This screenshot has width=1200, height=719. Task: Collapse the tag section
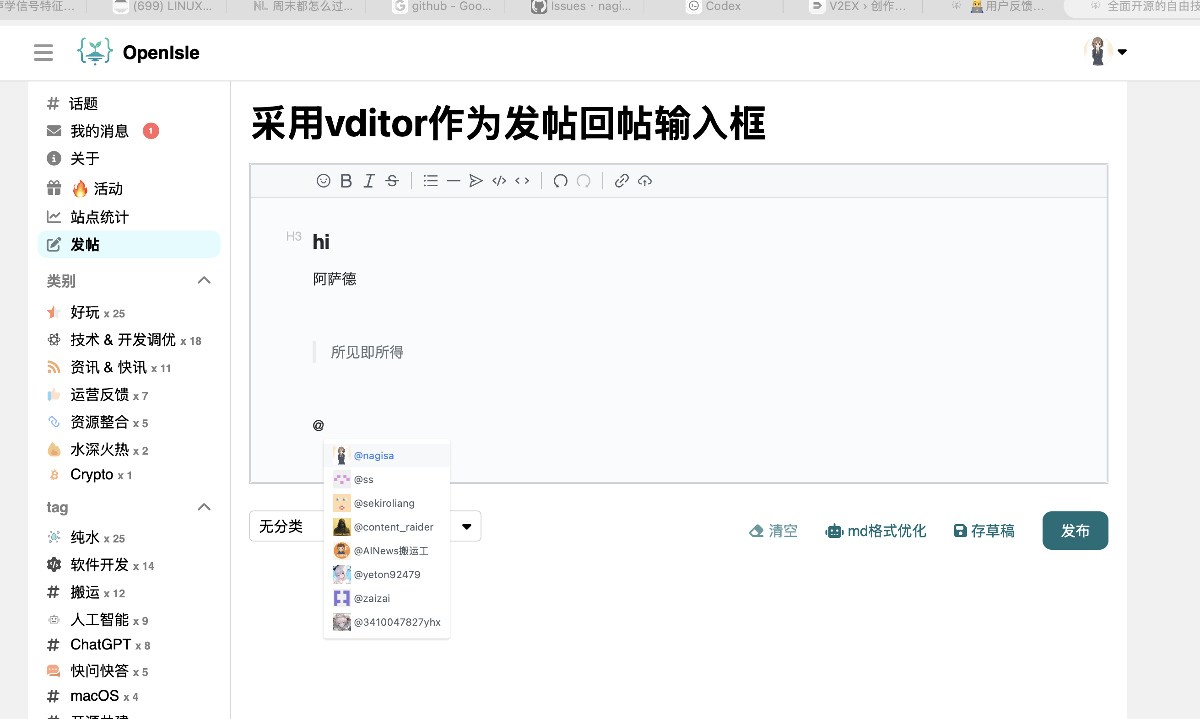coord(204,507)
